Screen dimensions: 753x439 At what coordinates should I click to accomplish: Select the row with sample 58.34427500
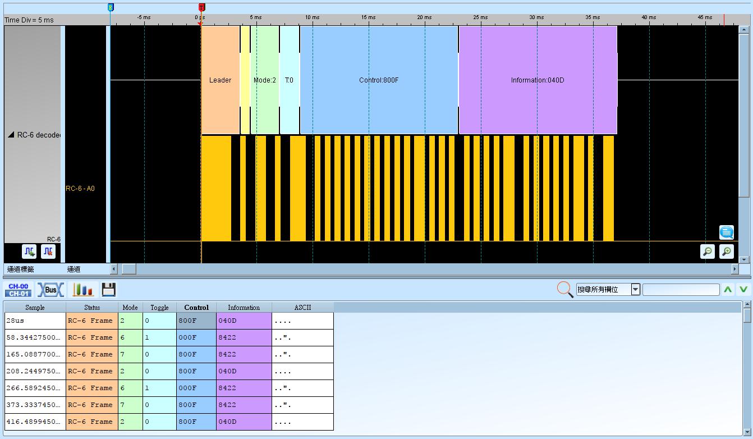169,337
